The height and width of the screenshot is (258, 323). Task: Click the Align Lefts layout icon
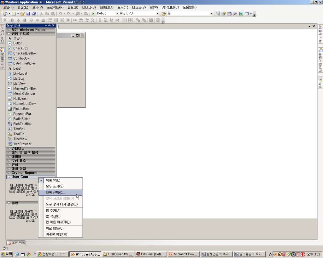tap(13, 20)
